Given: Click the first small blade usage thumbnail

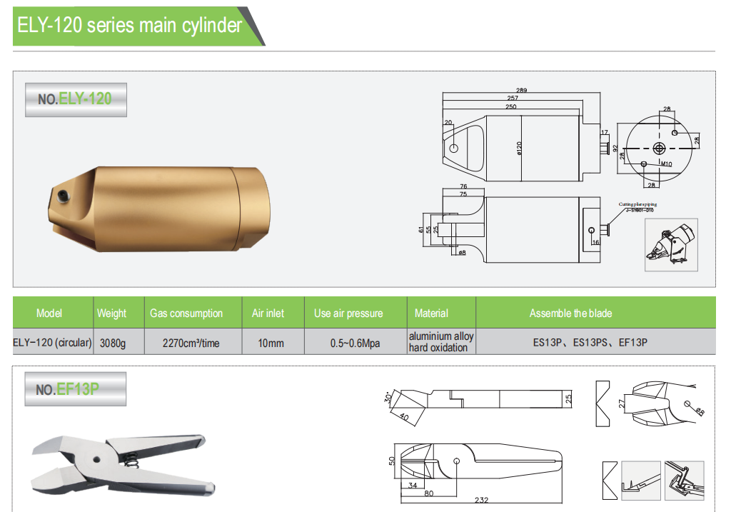Looking at the screenshot, I should click(x=641, y=481).
